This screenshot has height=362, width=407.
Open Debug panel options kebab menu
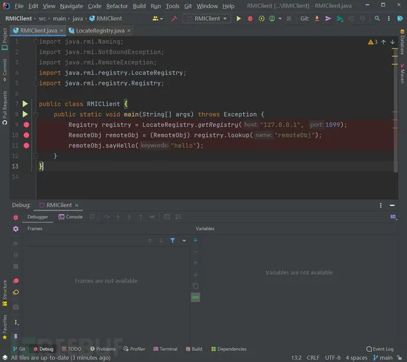click(381, 205)
